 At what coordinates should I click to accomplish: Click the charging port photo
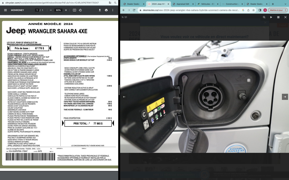tap(205, 96)
